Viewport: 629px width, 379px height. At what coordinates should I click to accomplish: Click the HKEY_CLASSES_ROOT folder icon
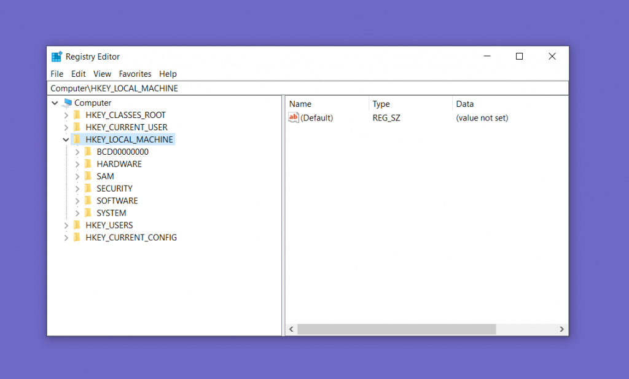[x=77, y=115]
